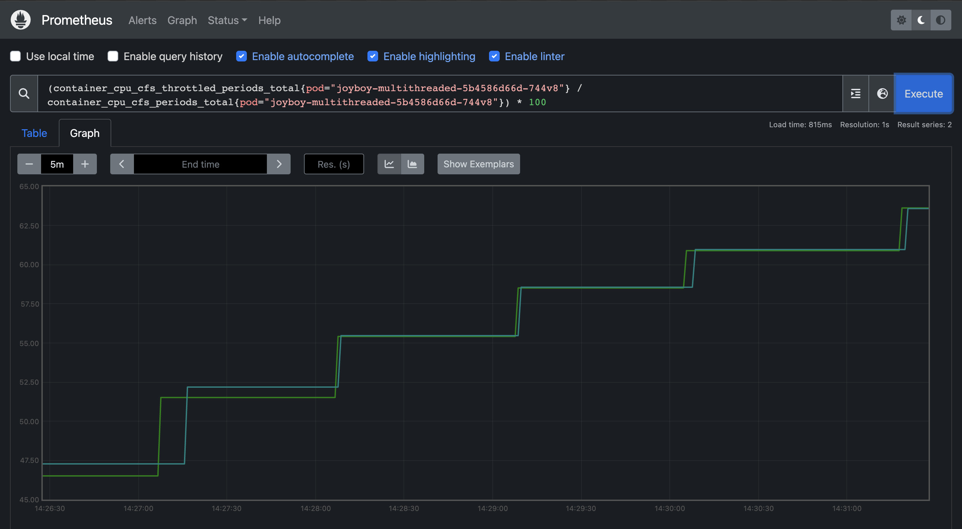Open the Status dropdown menu

[x=227, y=20]
